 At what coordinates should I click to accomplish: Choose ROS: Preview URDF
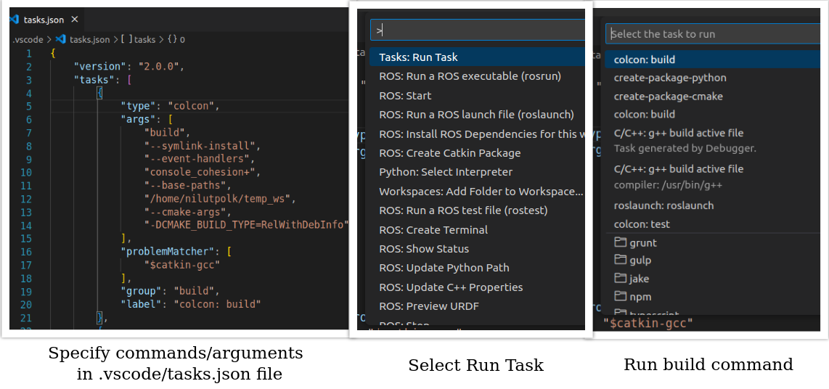point(477,306)
